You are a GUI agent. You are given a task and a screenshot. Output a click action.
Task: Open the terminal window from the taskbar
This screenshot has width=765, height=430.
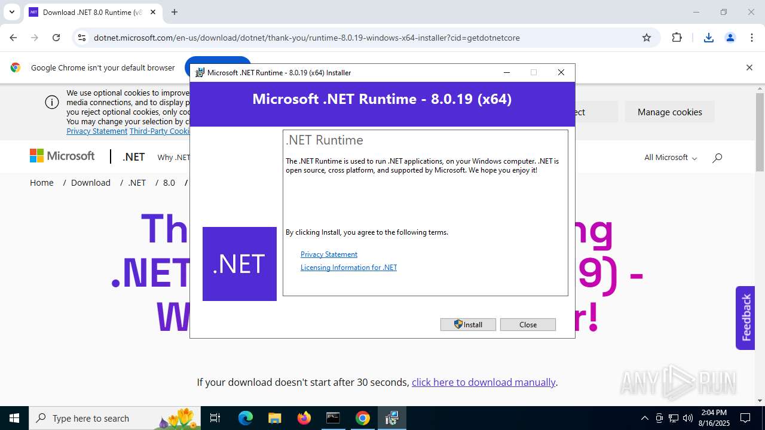333,418
